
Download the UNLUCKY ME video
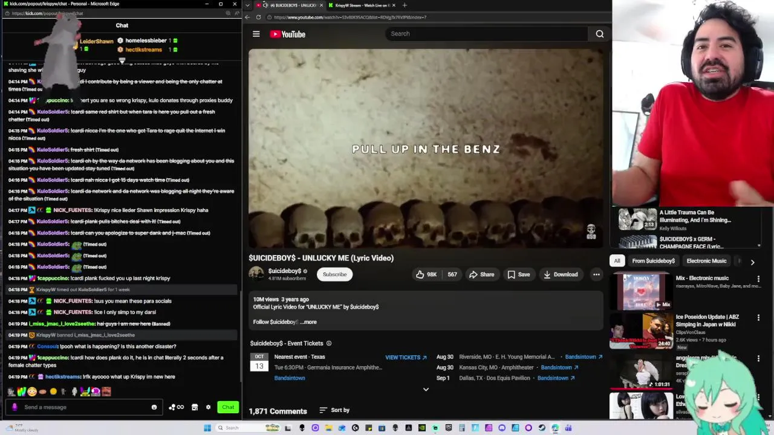[561, 274]
